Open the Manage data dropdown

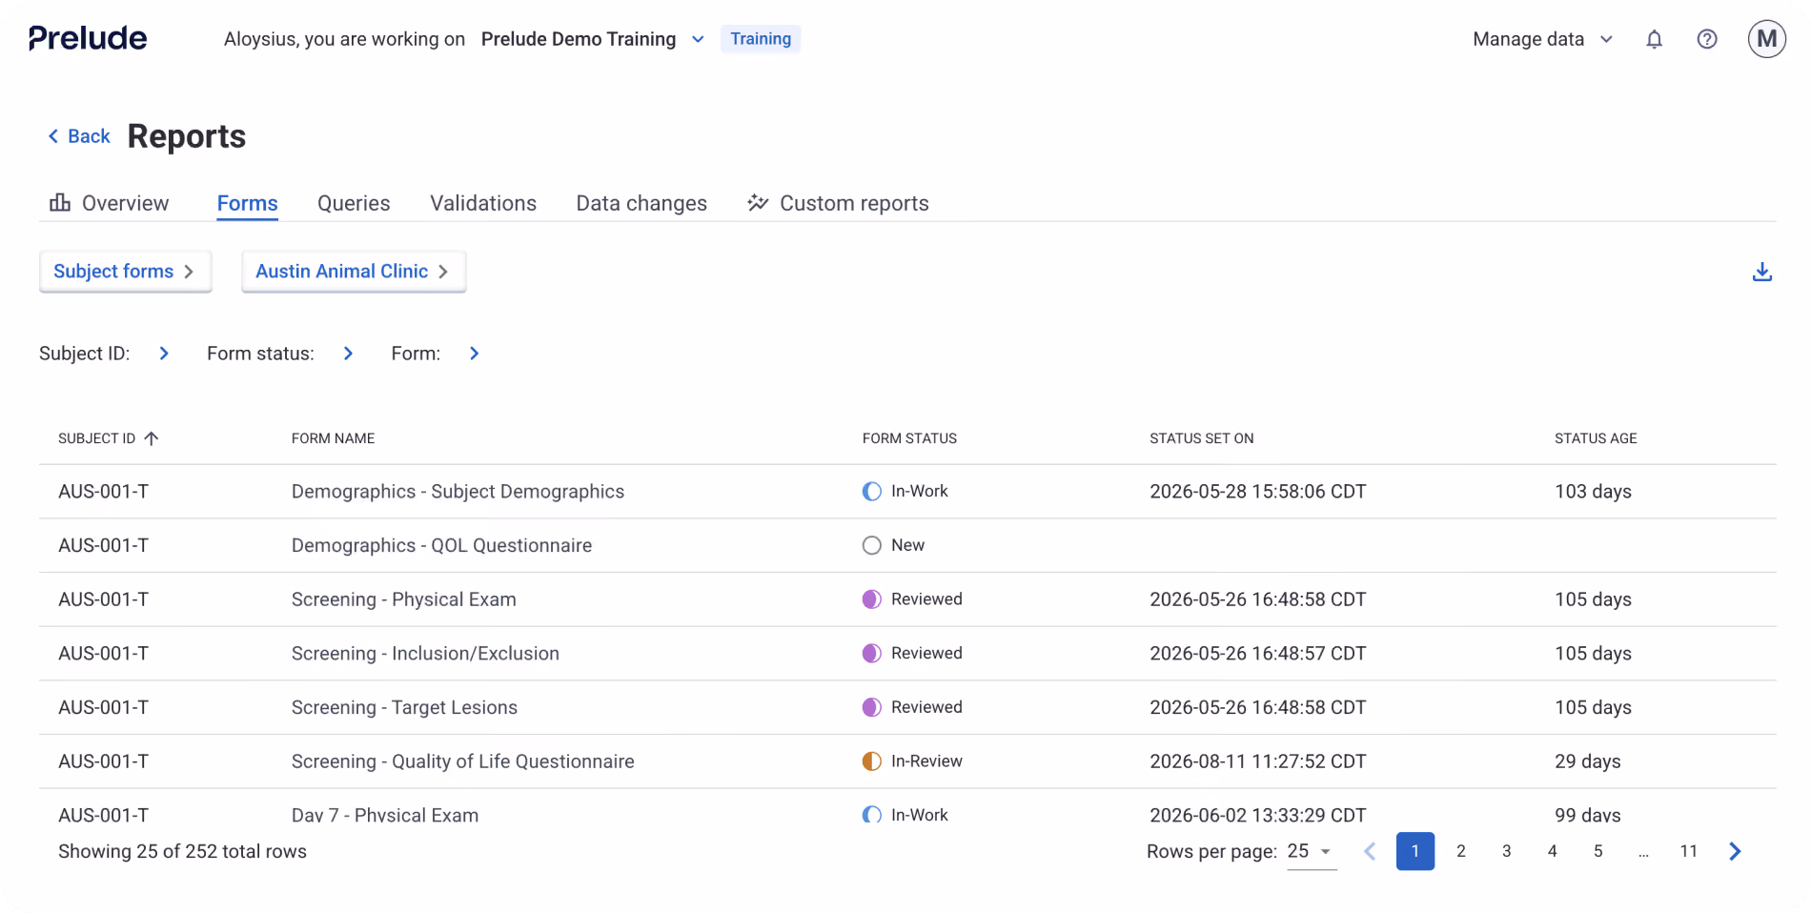click(1542, 39)
